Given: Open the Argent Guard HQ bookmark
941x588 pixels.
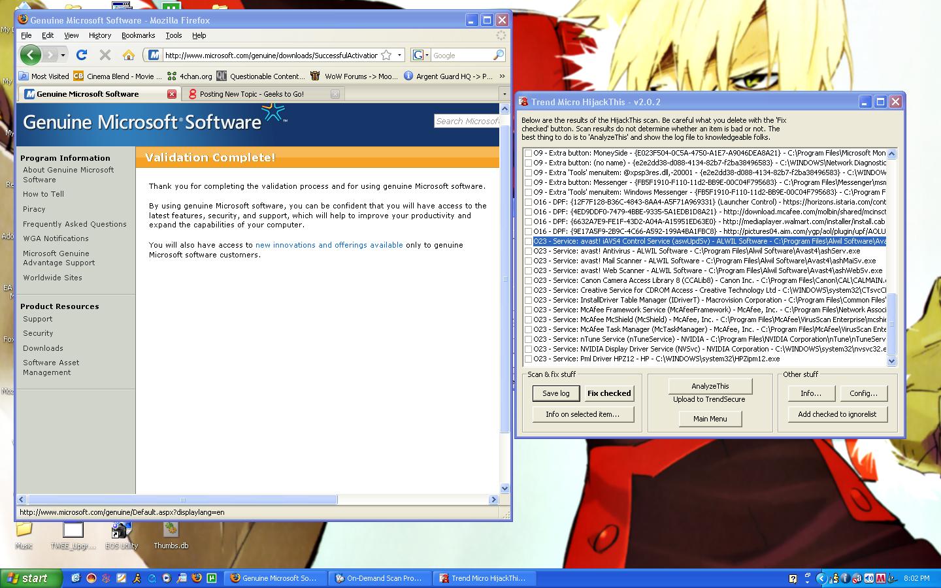Looking at the screenshot, I should tap(448, 76).
